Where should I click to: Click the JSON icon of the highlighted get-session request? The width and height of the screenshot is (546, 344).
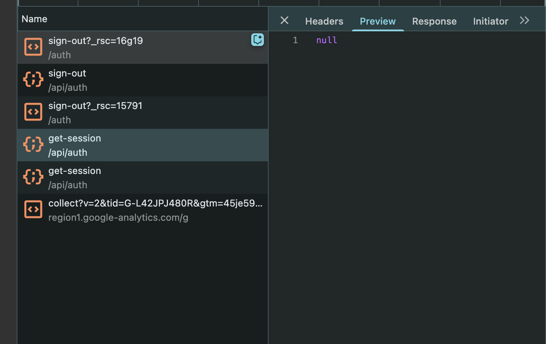point(33,145)
